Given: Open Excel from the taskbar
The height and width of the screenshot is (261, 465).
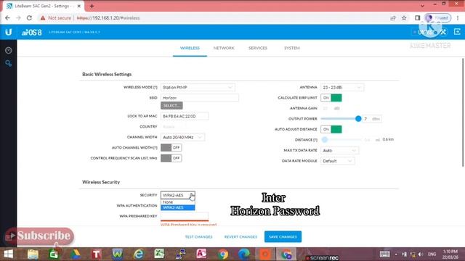Looking at the screenshot, I should point(159,254).
